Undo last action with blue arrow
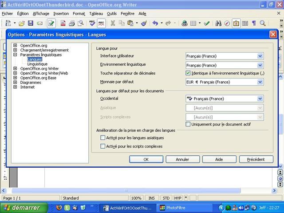284x213 pixels. pyautogui.click(x=155, y=23)
